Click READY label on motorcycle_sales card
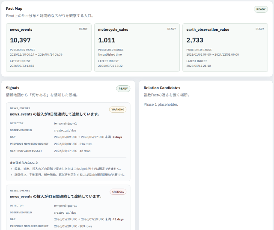 point(171,29)
